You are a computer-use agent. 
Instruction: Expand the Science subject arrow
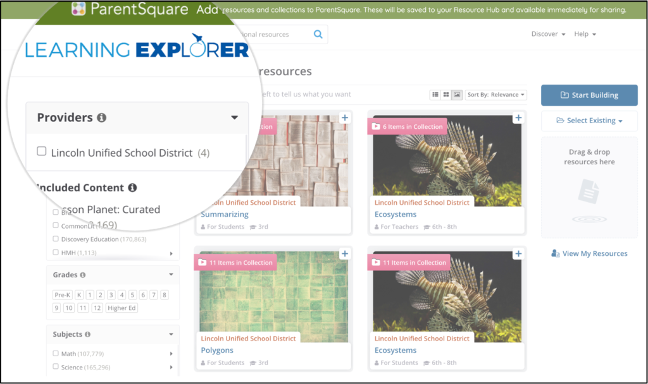tap(171, 367)
